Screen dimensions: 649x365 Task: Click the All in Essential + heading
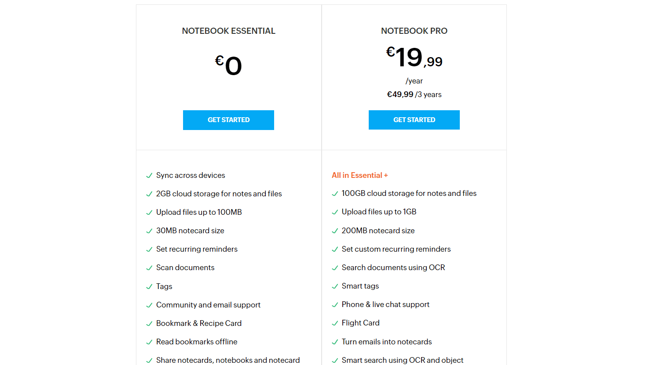pyautogui.click(x=359, y=175)
